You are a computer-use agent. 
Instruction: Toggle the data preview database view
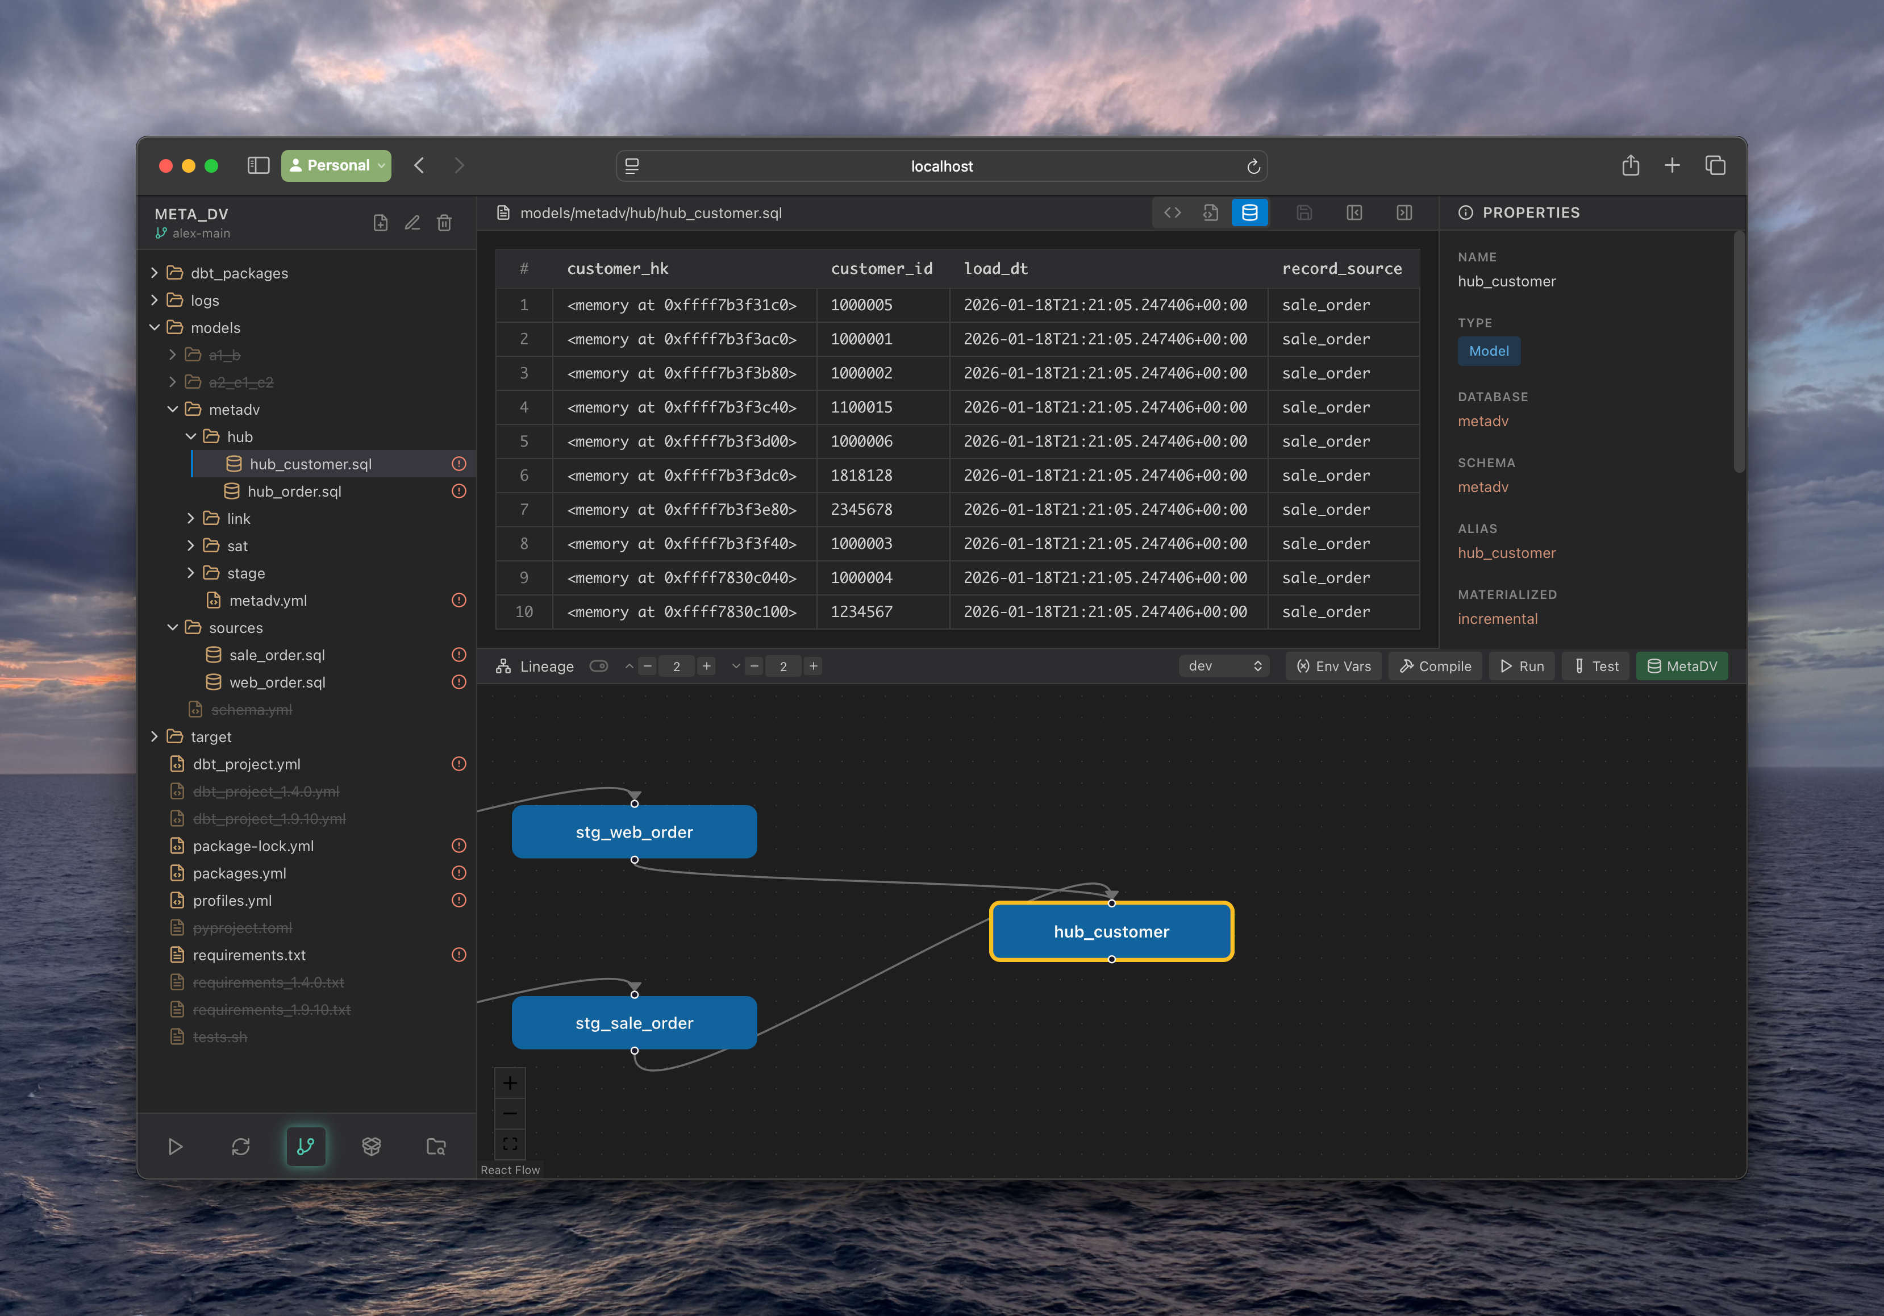tap(1249, 213)
